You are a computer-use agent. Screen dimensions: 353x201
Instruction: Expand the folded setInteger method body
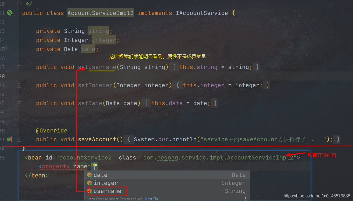point(19,85)
